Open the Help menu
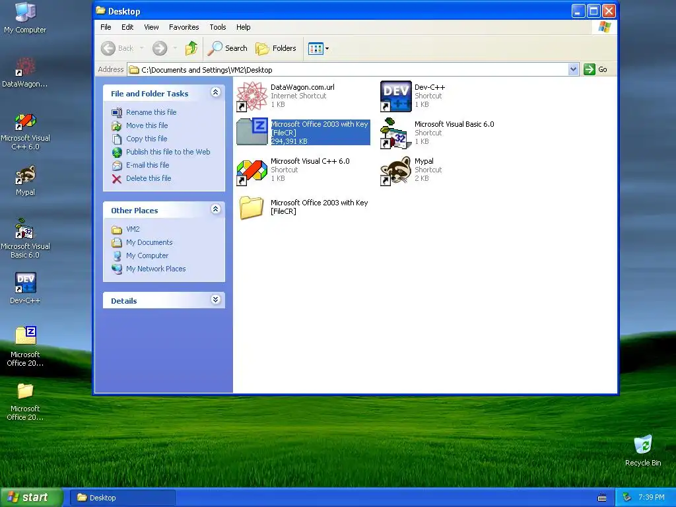Viewport: 676px width, 507px height. [243, 27]
